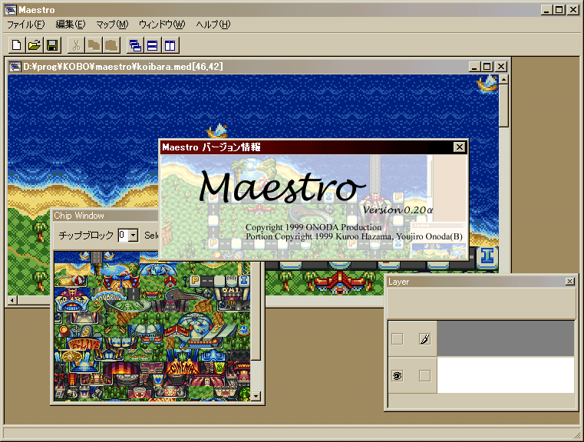Viewport: 584px width, 442px height.
Task: Open a map file via folder icon
Action: (x=35, y=45)
